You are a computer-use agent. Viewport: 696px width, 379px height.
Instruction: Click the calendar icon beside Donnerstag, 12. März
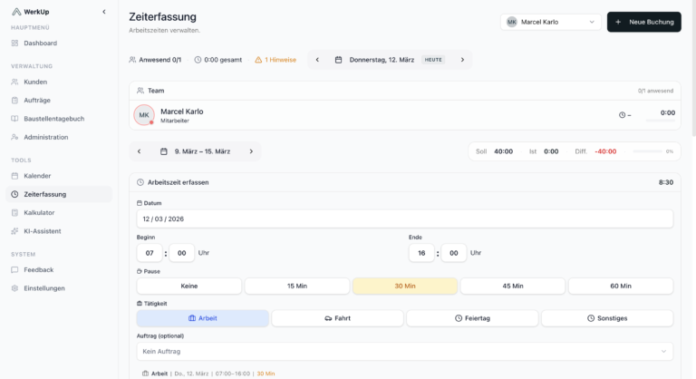pos(339,60)
